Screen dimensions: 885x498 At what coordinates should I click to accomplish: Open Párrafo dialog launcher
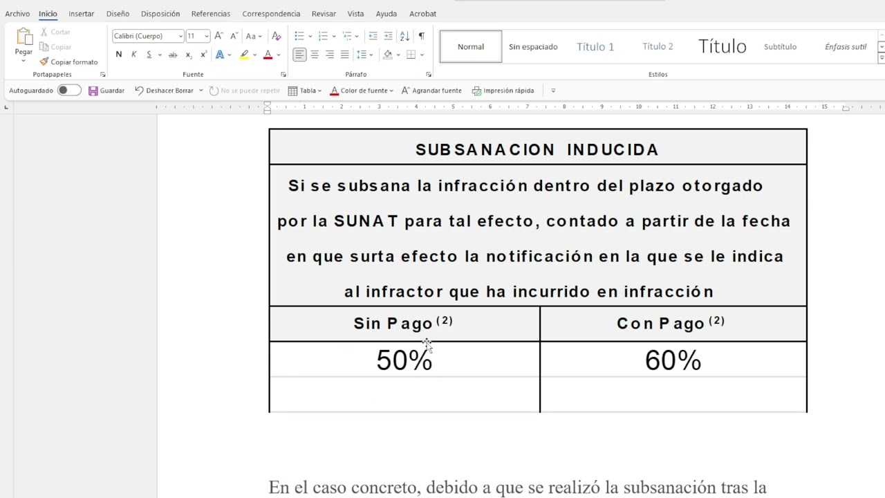[429, 74]
